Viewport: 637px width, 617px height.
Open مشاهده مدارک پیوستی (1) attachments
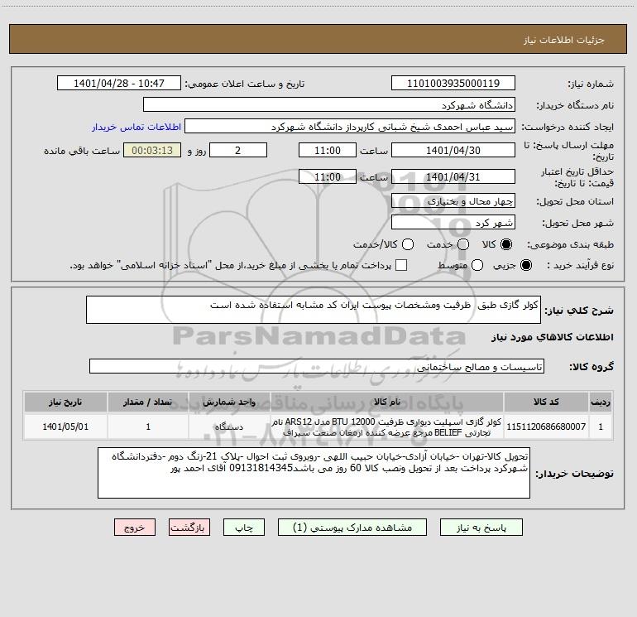352,528
